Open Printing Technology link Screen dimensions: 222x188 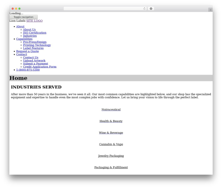37,45
